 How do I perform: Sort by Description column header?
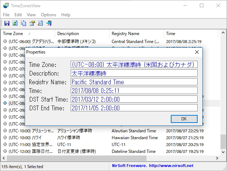tap(82, 34)
